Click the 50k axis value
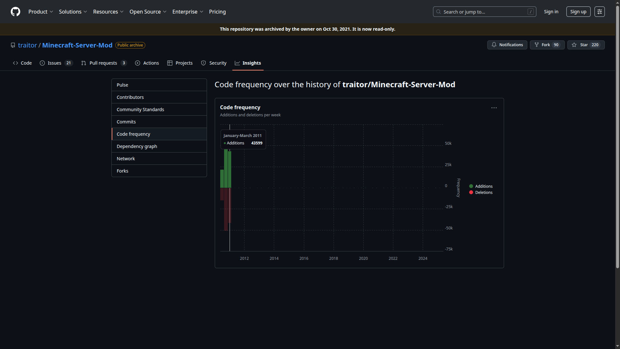Screen dimensions: 620x349 coord(448,143)
